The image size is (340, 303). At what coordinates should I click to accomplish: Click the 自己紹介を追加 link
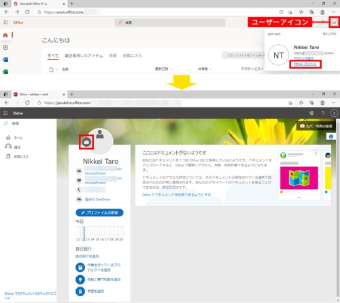coord(87,256)
